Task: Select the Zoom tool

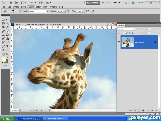Action: [8, 54]
